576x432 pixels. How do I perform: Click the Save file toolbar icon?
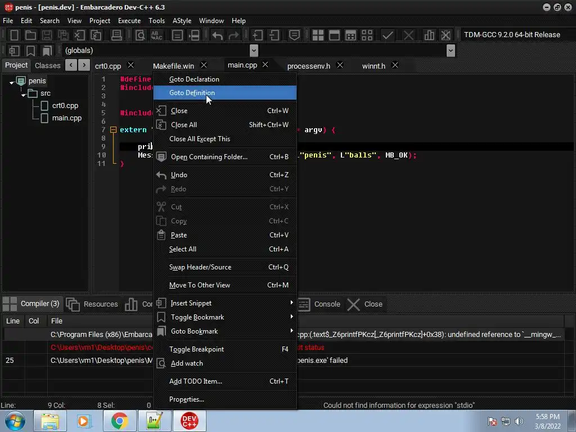(x=47, y=35)
